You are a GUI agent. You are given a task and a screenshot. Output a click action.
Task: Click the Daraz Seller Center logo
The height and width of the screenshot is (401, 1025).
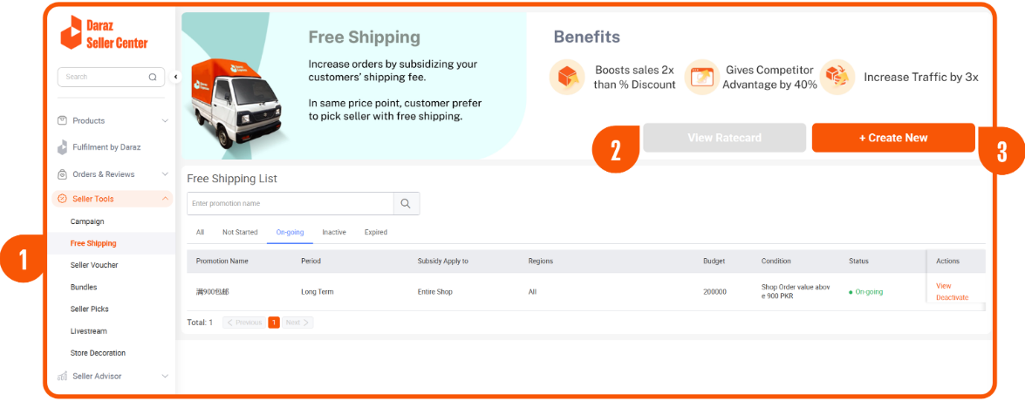click(x=104, y=33)
